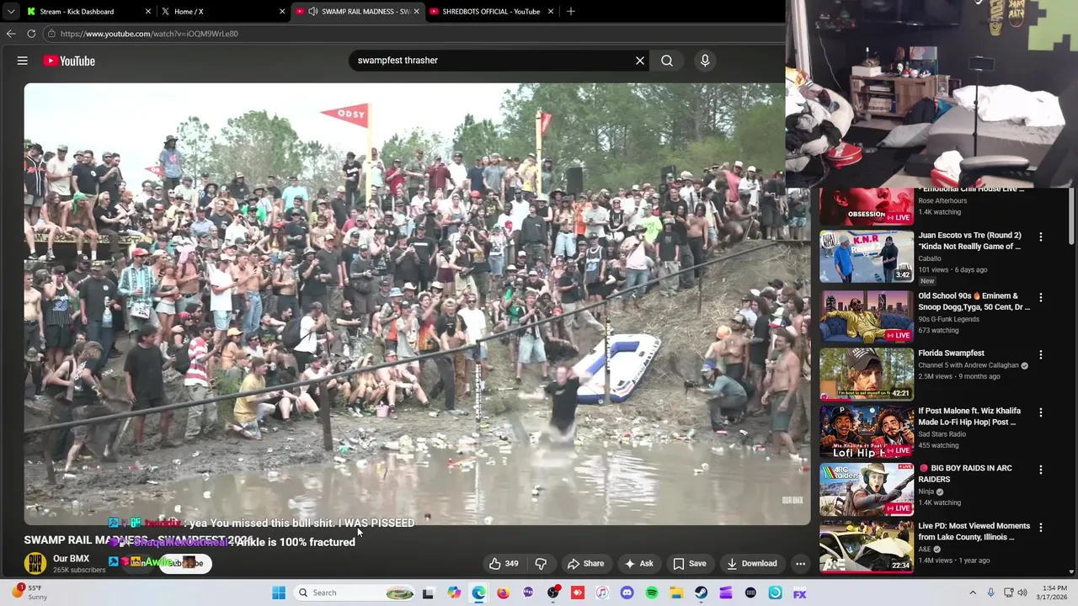Open the tab search dropdown arrow
The width and height of the screenshot is (1078, 606).
click(10, 12)
